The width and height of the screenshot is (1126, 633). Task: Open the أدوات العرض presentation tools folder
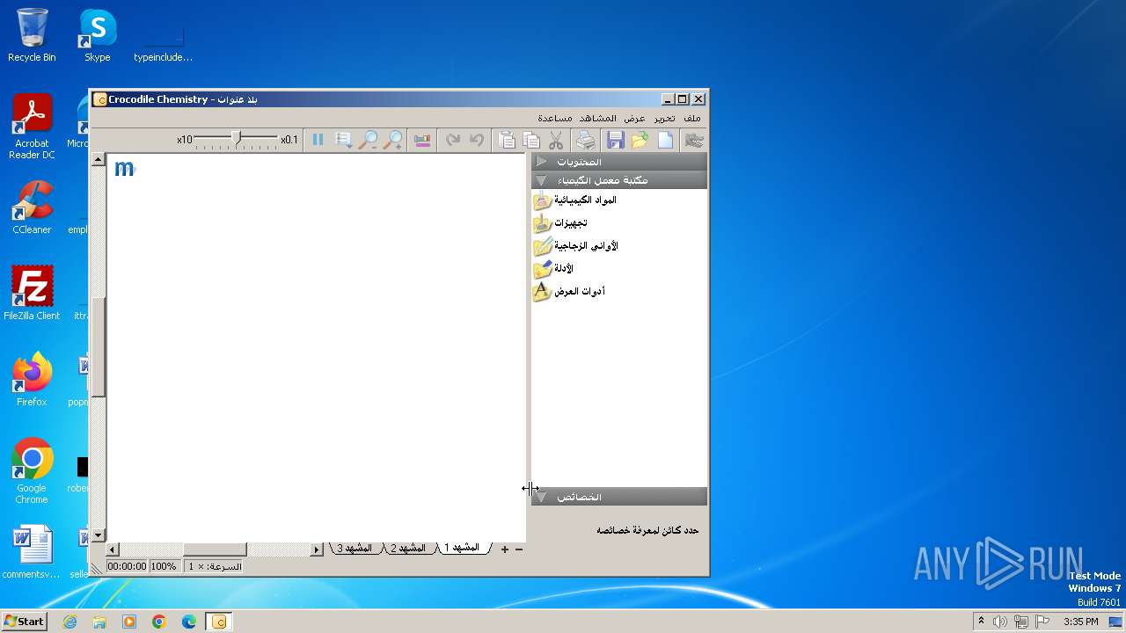569,291
